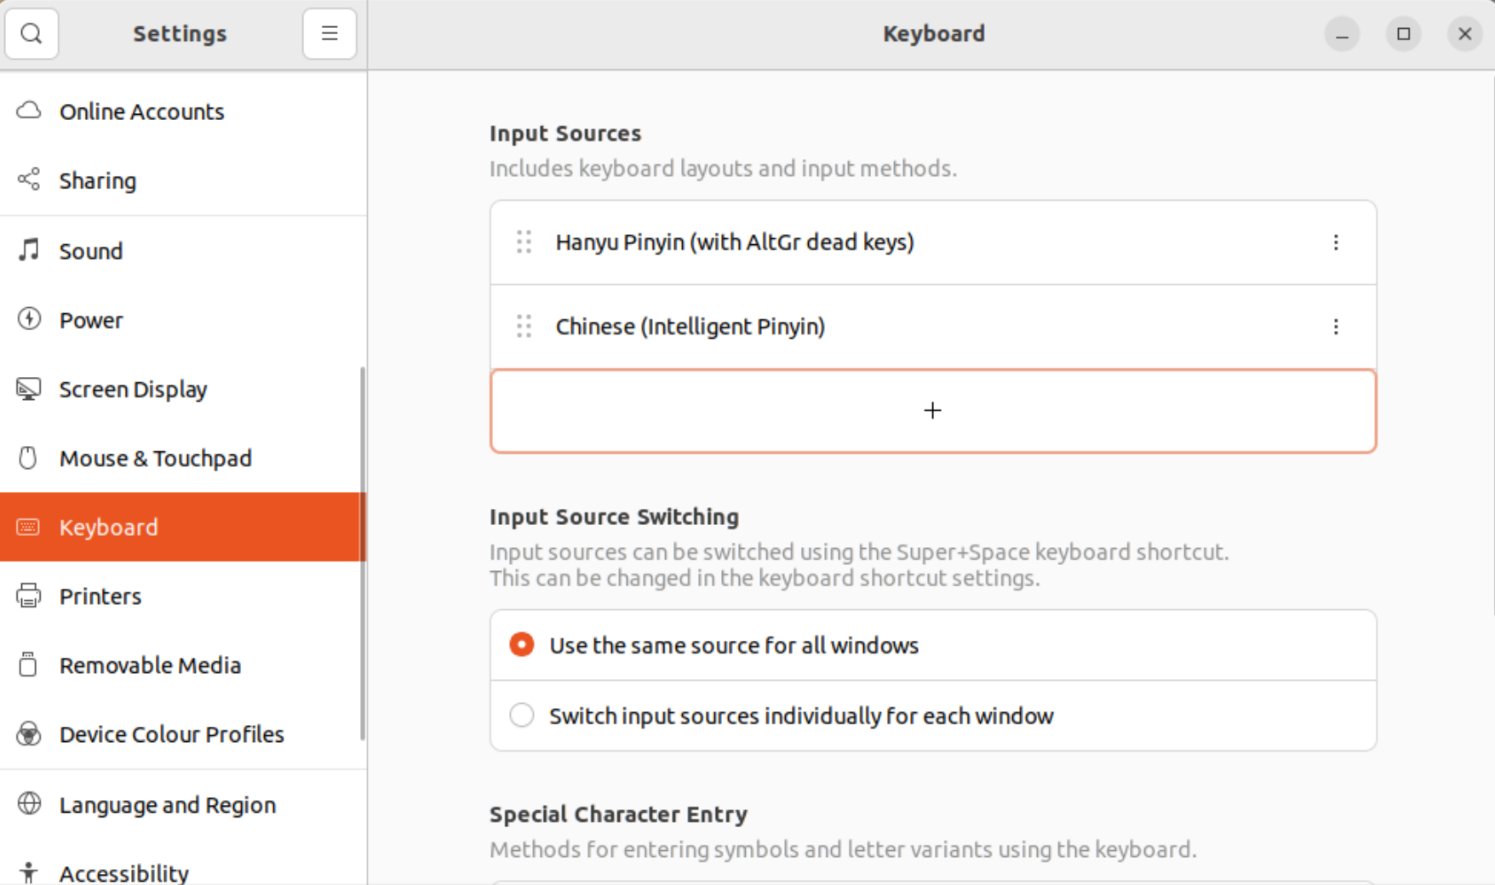Click drag handle of Chinese Intelligent Pinyin row
The image size is (1495, 885).
(x=524, y=327)
